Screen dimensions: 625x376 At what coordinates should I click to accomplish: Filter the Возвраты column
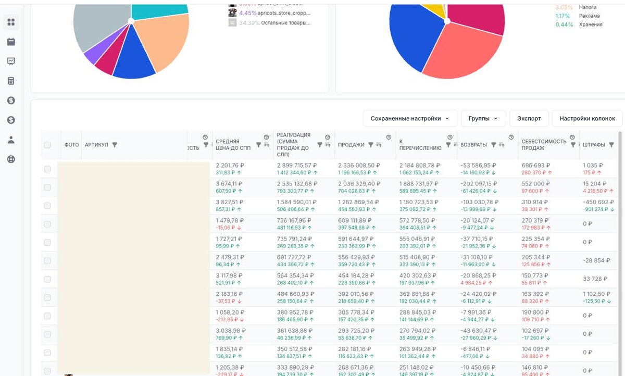pos(493,145)
